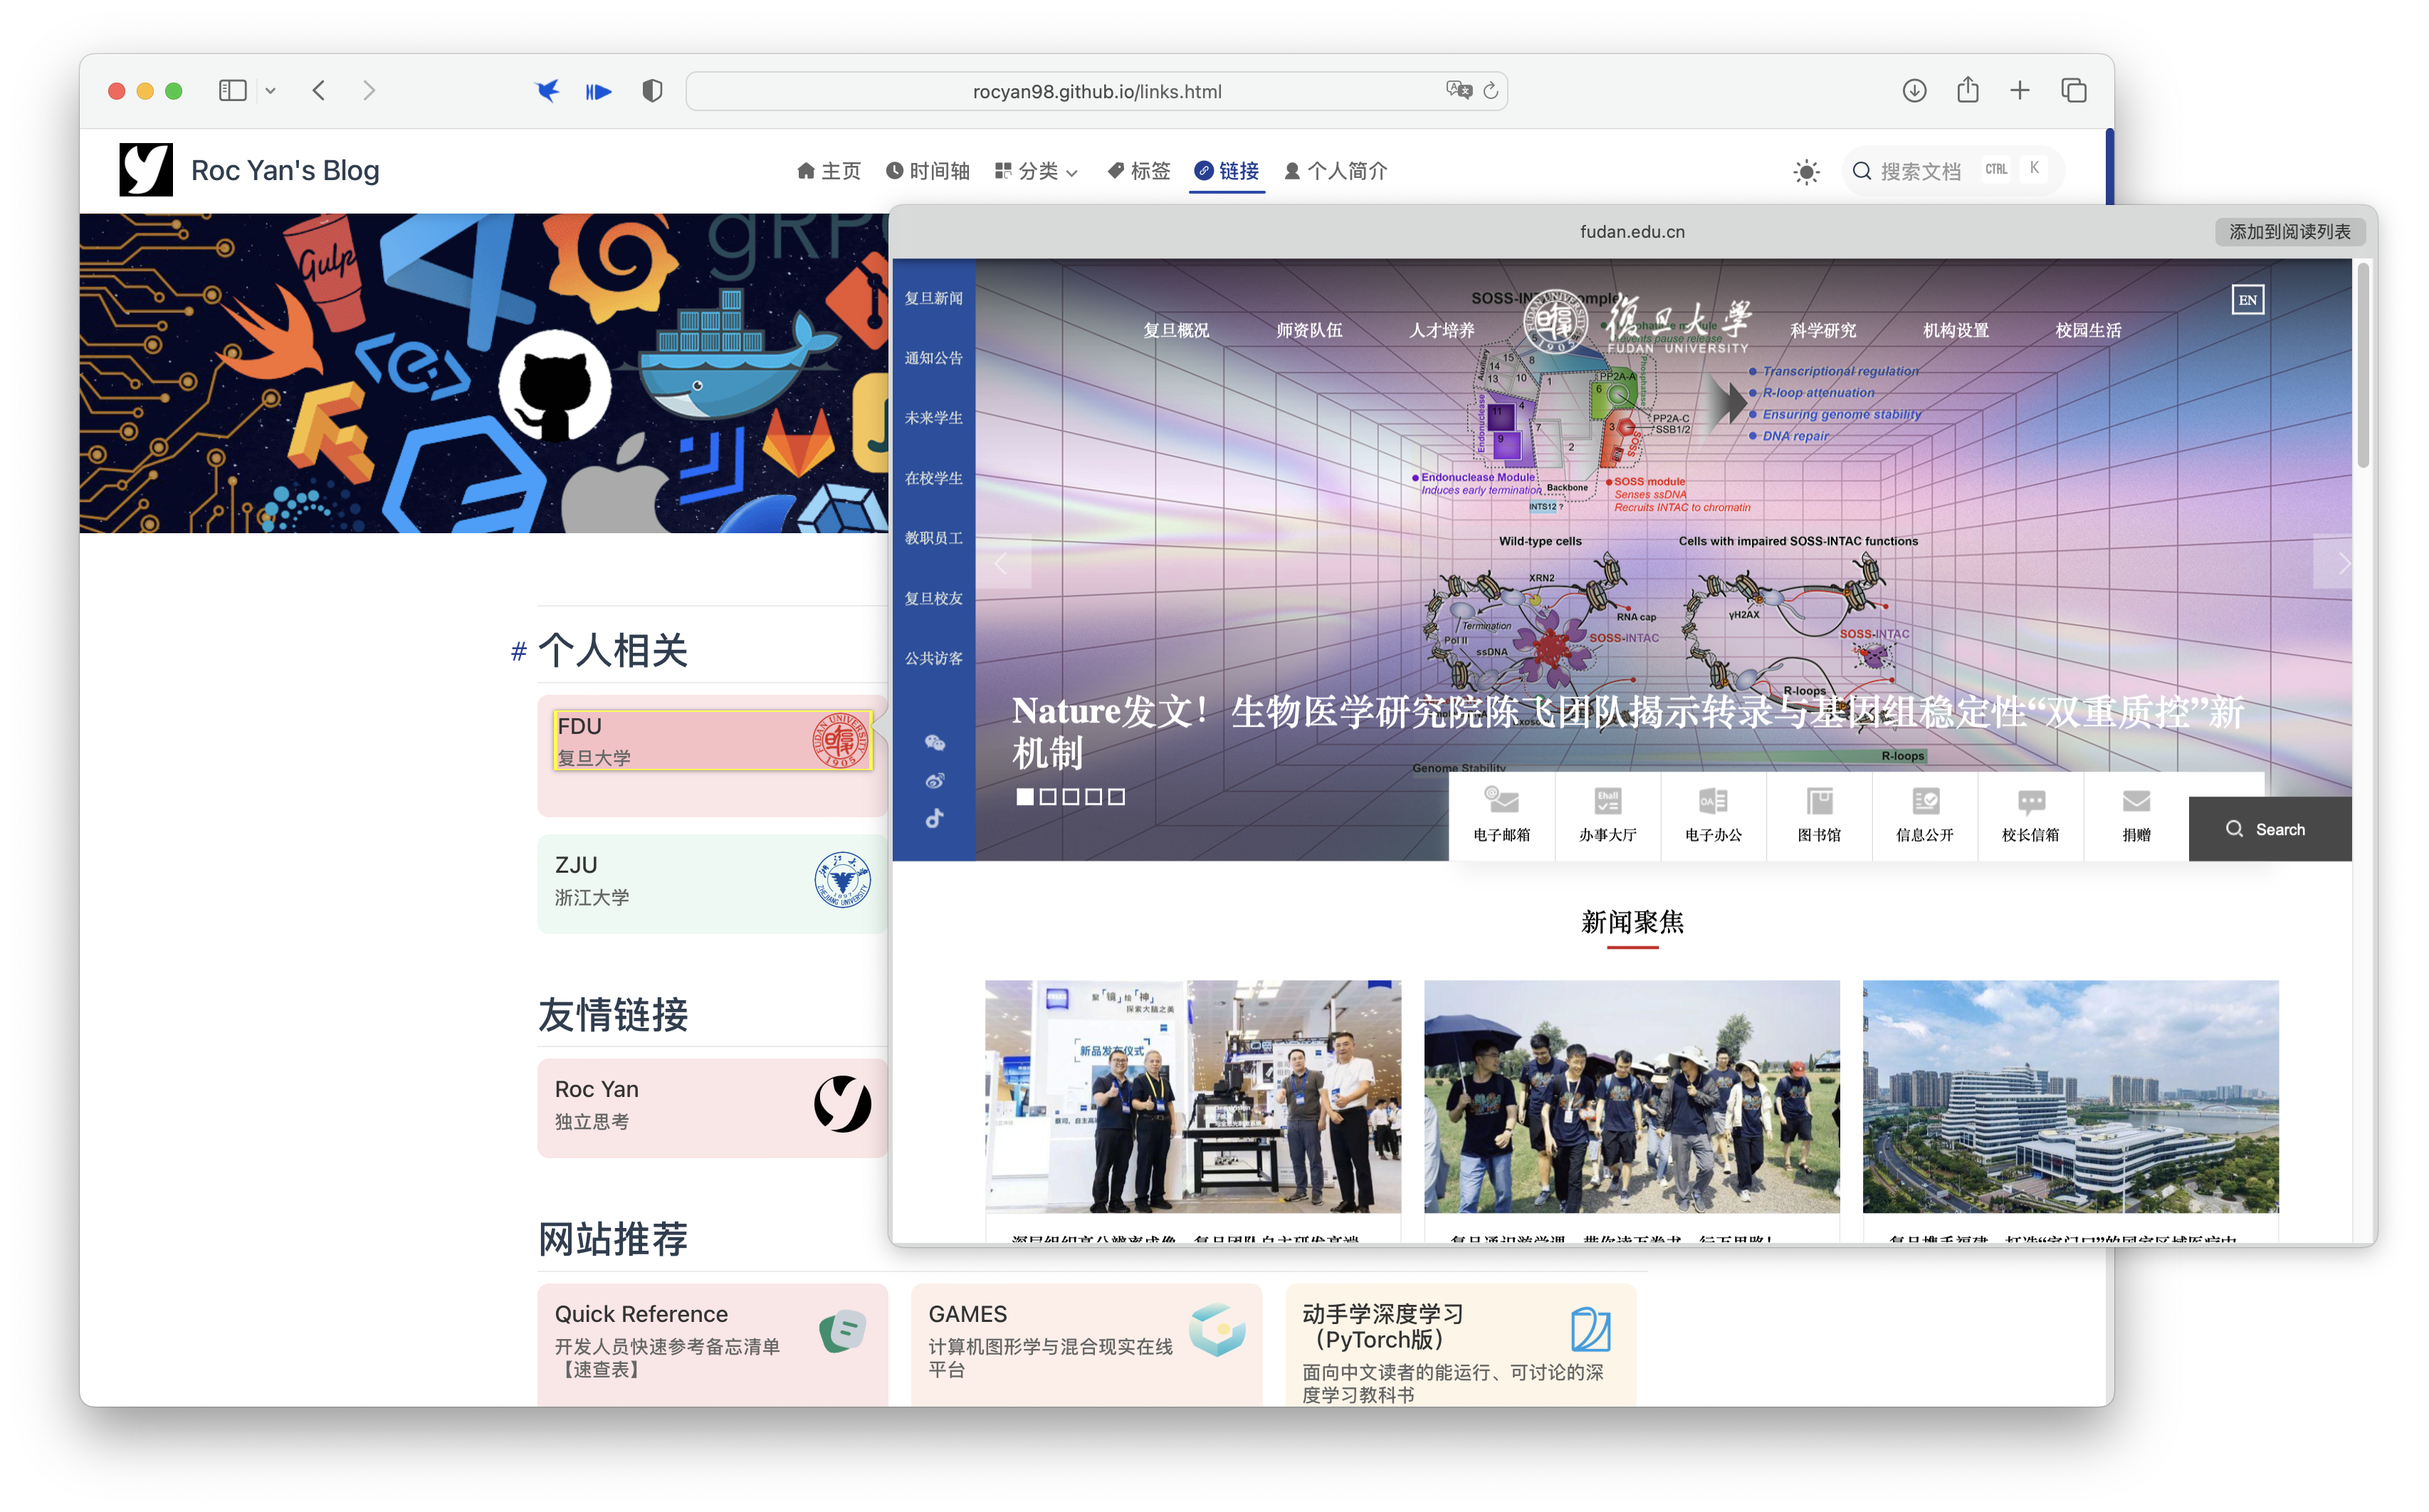This screenshot has height=1512, width=2429.
Task: Open the Safari downloads icon
Action: (x=1914, y=91)
